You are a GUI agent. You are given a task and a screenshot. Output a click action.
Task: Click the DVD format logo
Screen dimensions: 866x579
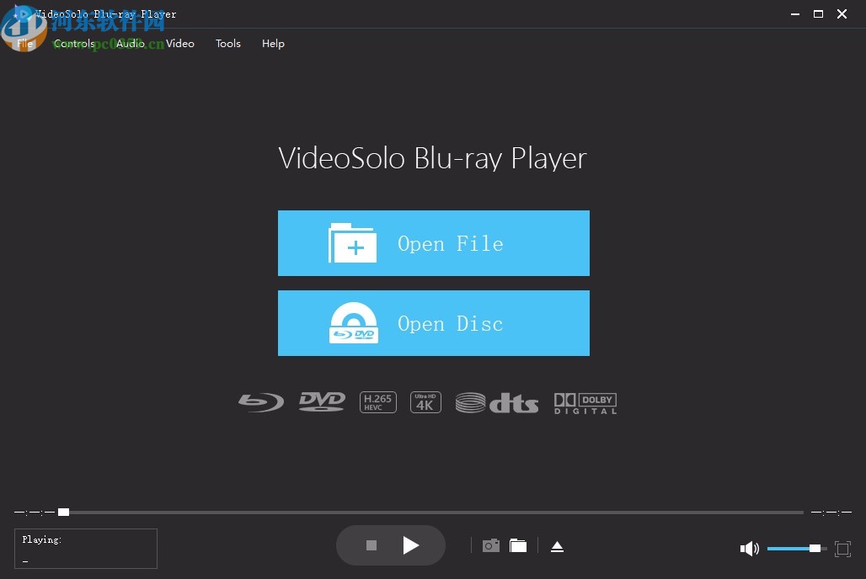pyautogui.click(x=321, y=401)
